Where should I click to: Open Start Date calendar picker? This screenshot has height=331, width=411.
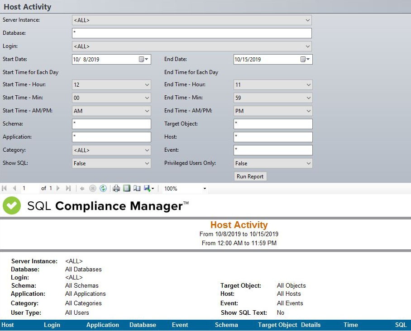tap(143, 59)
